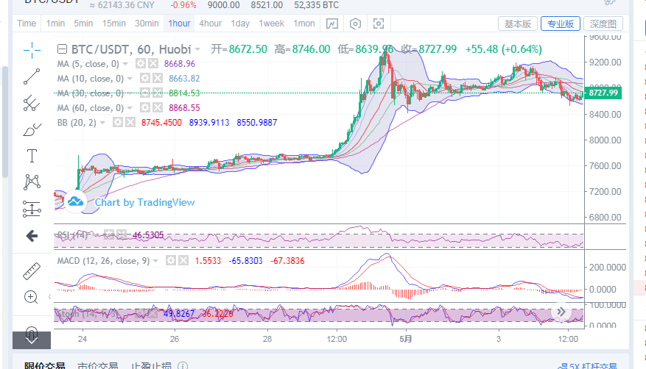
Task: Click the zoom in magnifier tool
Action: tap(31, 297)
